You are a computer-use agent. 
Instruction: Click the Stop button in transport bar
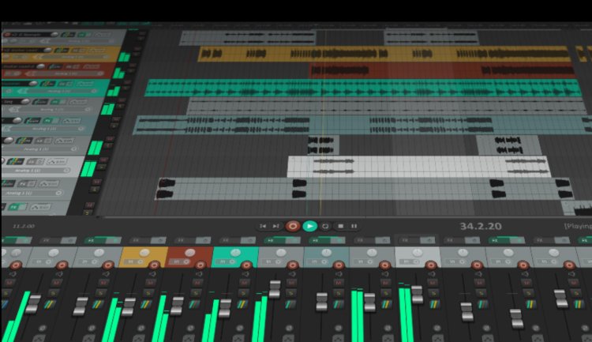(x=340, y=226)
